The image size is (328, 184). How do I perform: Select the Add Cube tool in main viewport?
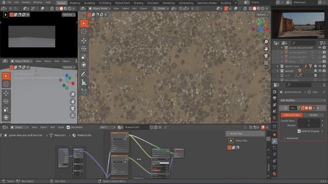pos(84,91)
